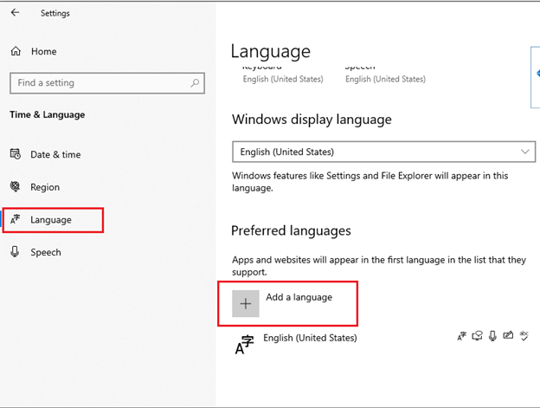Click the text-to-speech feature icon
Viewport: 540px width, 408px height.
(x=477, y=336)
